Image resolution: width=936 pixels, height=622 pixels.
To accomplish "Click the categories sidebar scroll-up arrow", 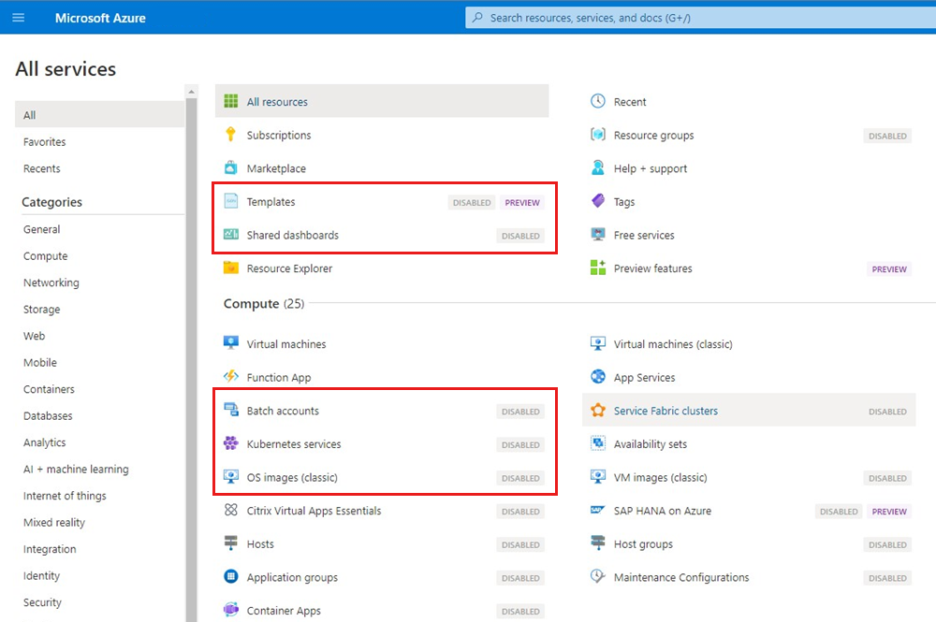I will coord(192,92).
